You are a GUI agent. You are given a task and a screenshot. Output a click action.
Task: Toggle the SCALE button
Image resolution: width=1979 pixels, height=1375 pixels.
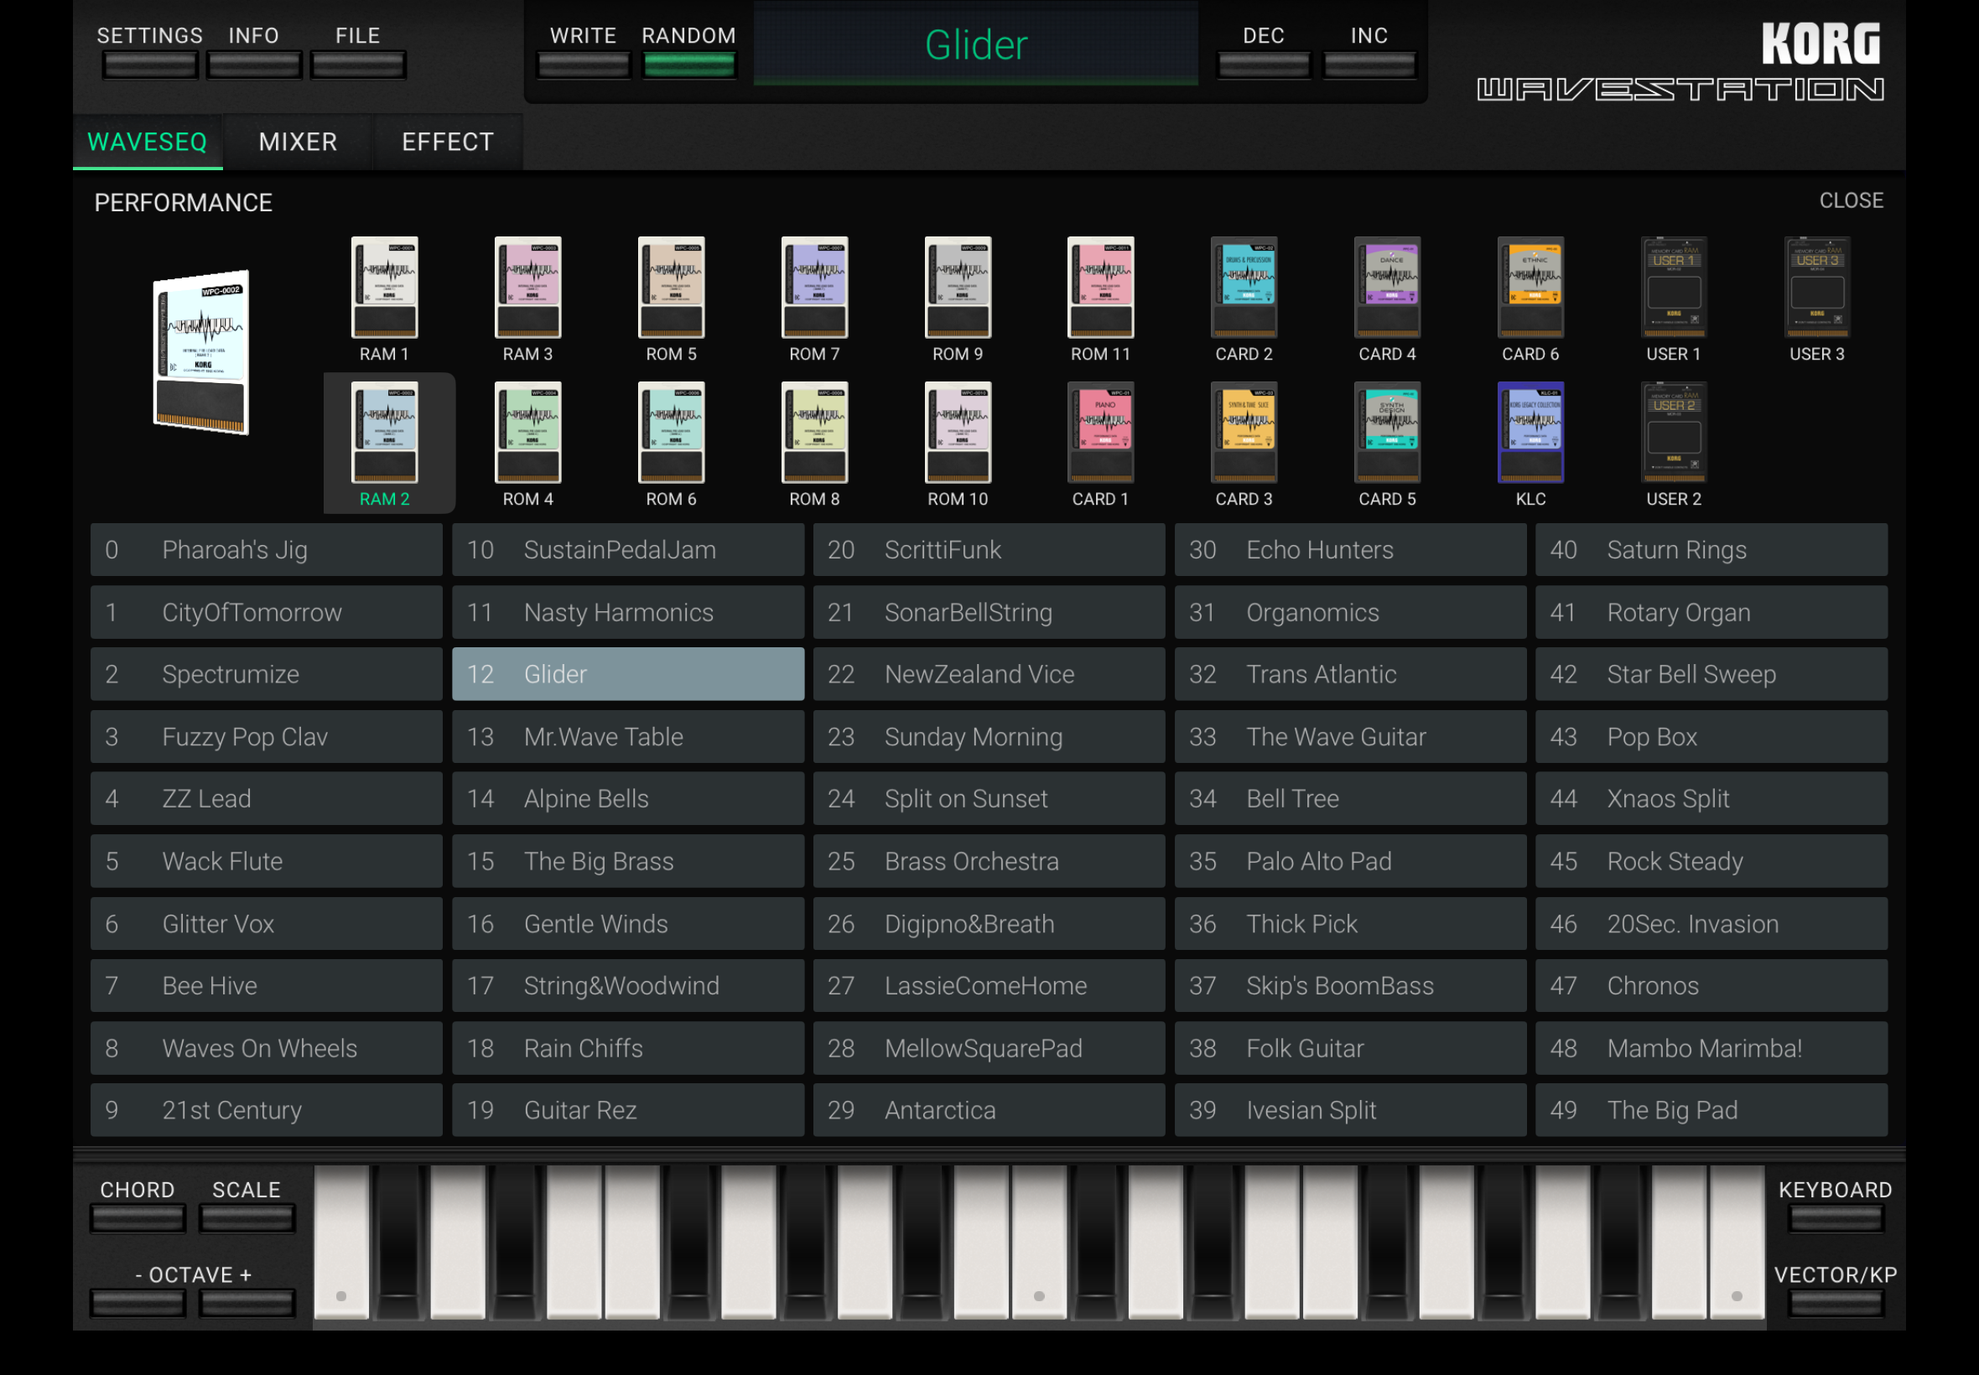click(x=247, y=1218)
